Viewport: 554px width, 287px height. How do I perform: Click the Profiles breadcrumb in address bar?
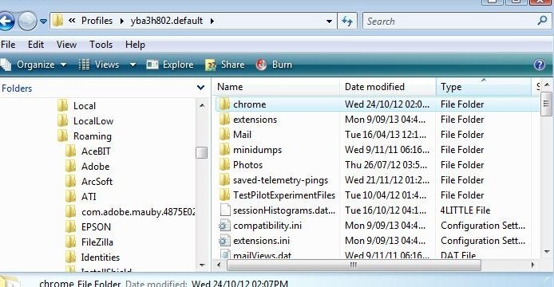[x=97, y=21]
